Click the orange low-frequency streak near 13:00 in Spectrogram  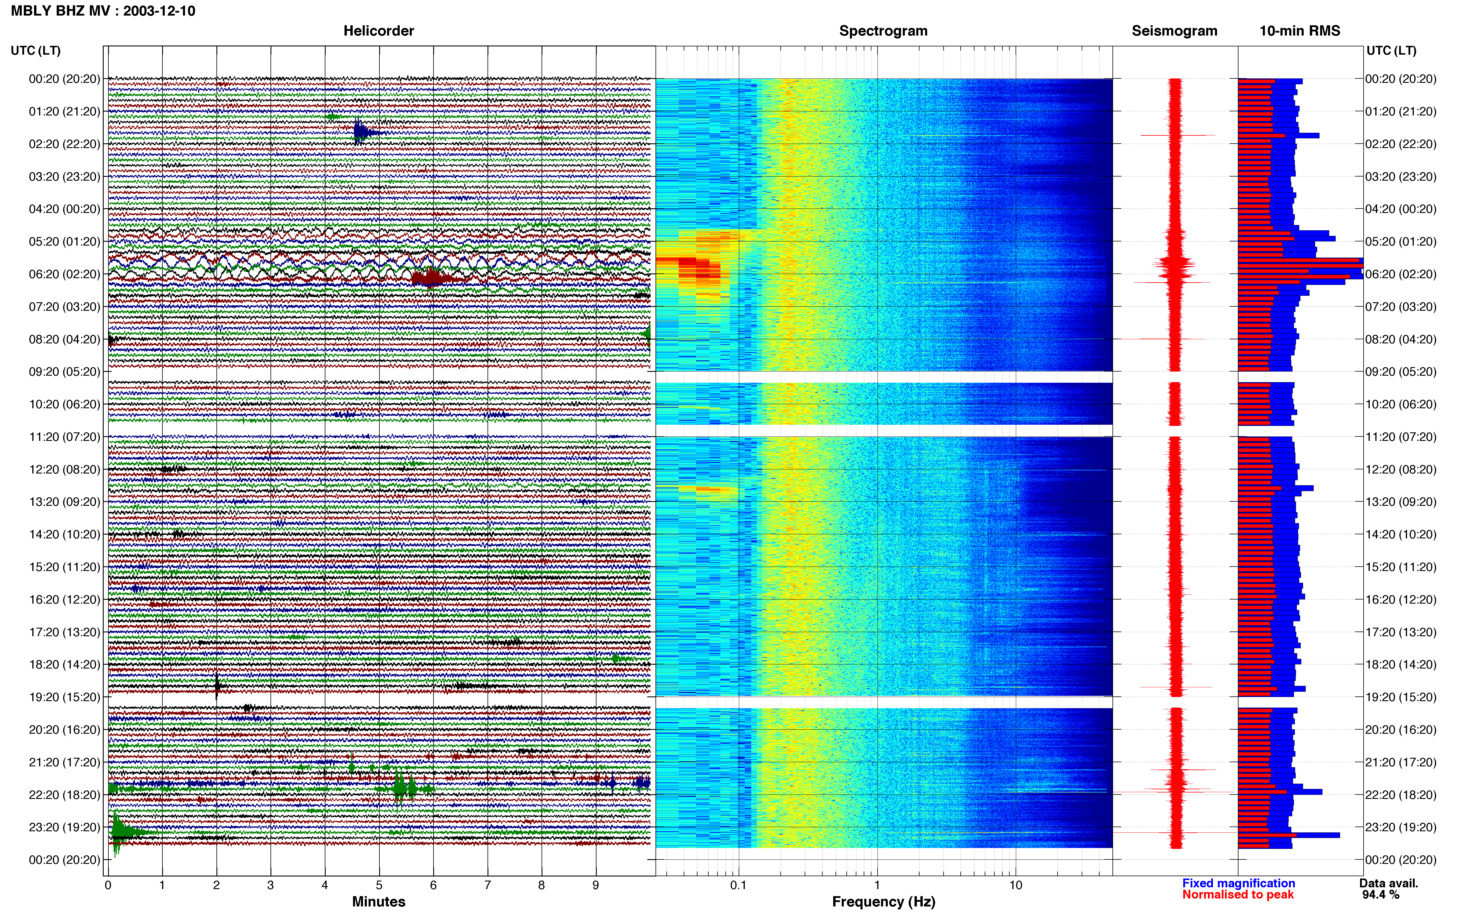pyautogui.click(x=708, y=489)
